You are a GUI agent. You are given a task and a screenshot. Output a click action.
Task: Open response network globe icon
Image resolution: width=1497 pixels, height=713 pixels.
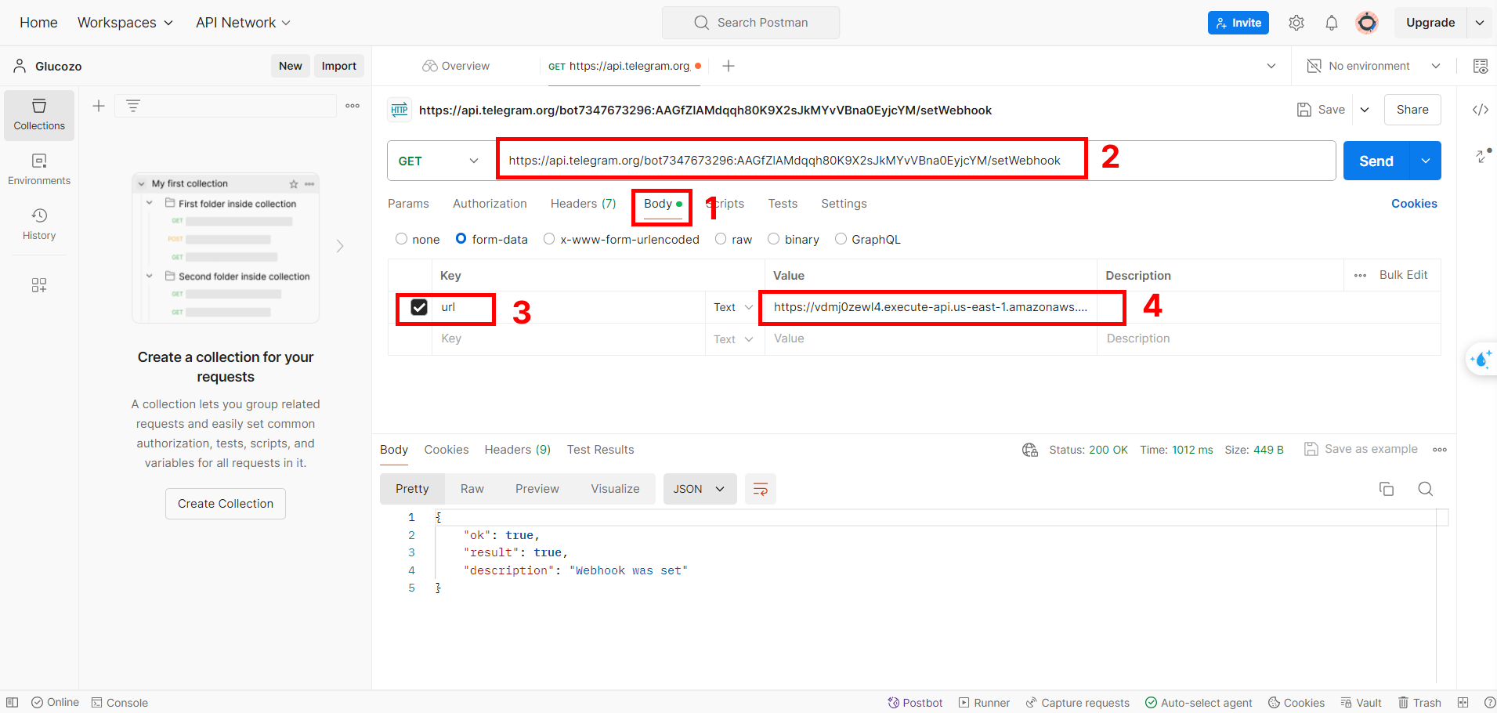[1030, 450]
